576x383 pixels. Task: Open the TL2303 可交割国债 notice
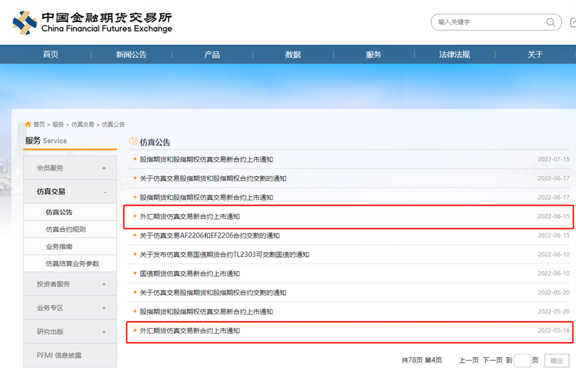tap(225, 255)
